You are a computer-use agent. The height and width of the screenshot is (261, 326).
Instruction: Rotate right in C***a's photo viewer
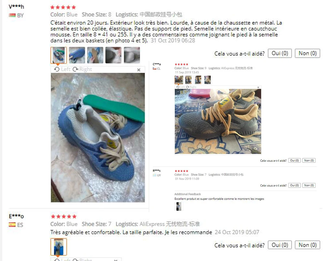191,87
